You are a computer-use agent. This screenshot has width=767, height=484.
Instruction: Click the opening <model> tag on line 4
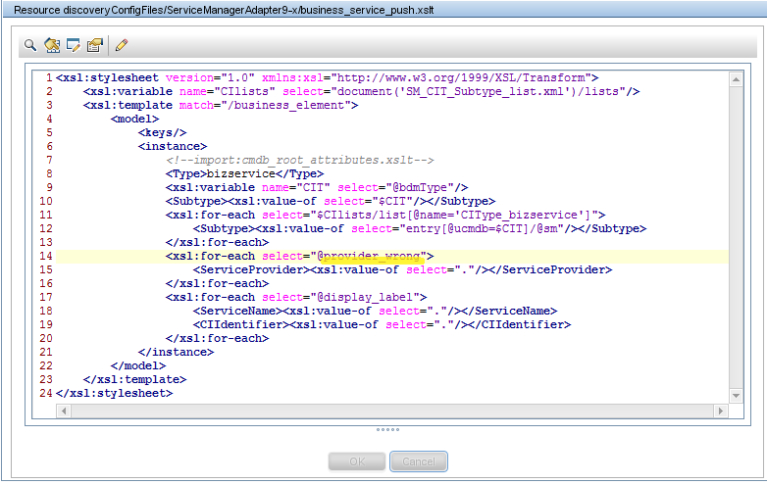135,120
